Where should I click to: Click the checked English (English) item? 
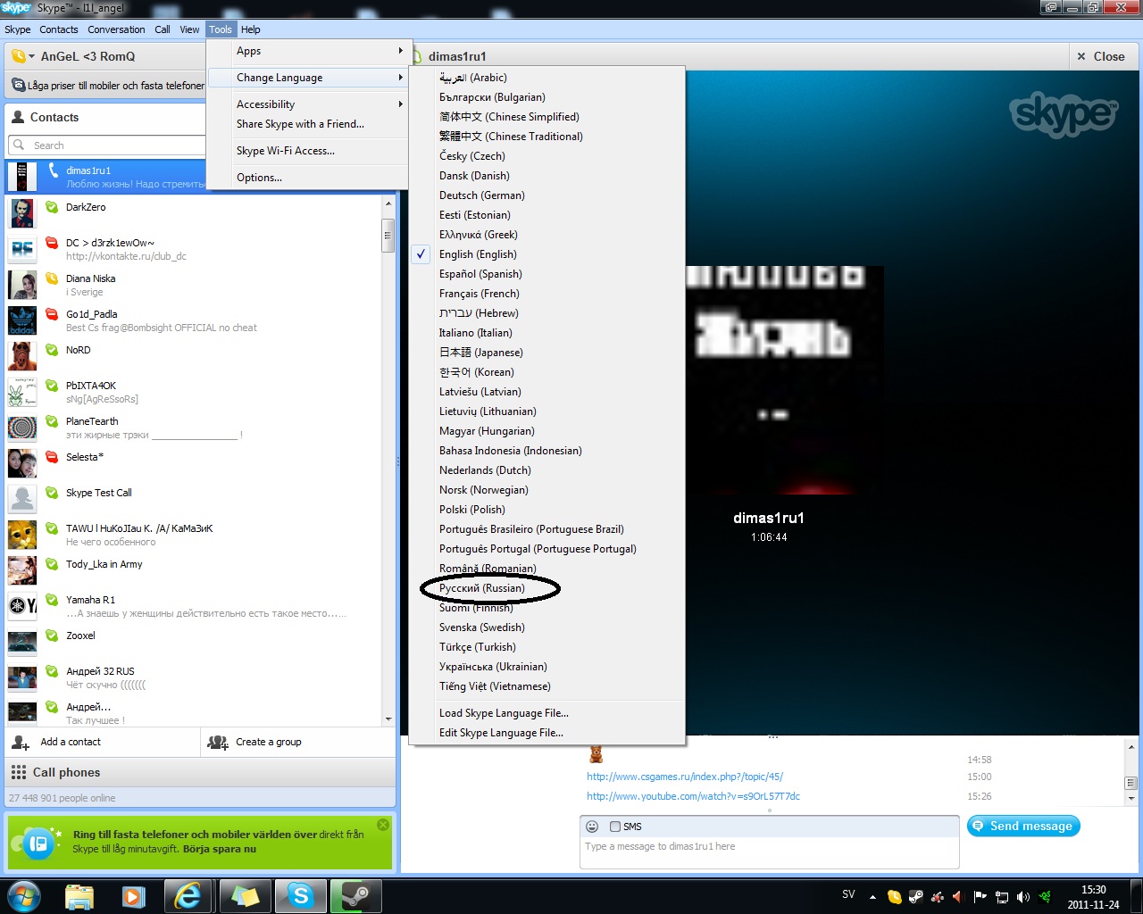(x=478, y=254)
